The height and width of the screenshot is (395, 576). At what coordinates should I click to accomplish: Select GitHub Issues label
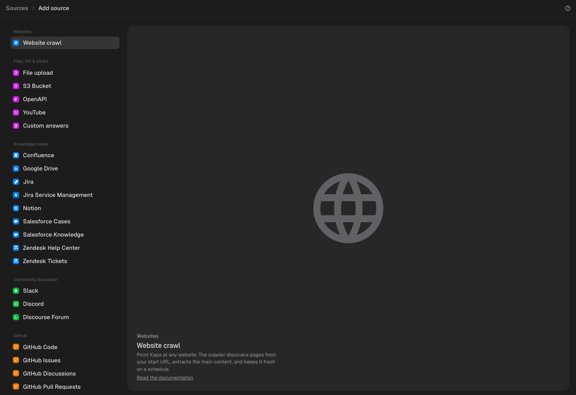[x=42, y=360]
